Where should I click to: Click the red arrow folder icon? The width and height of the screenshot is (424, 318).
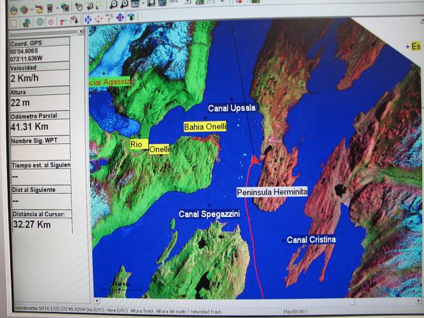tap(39, 9)
